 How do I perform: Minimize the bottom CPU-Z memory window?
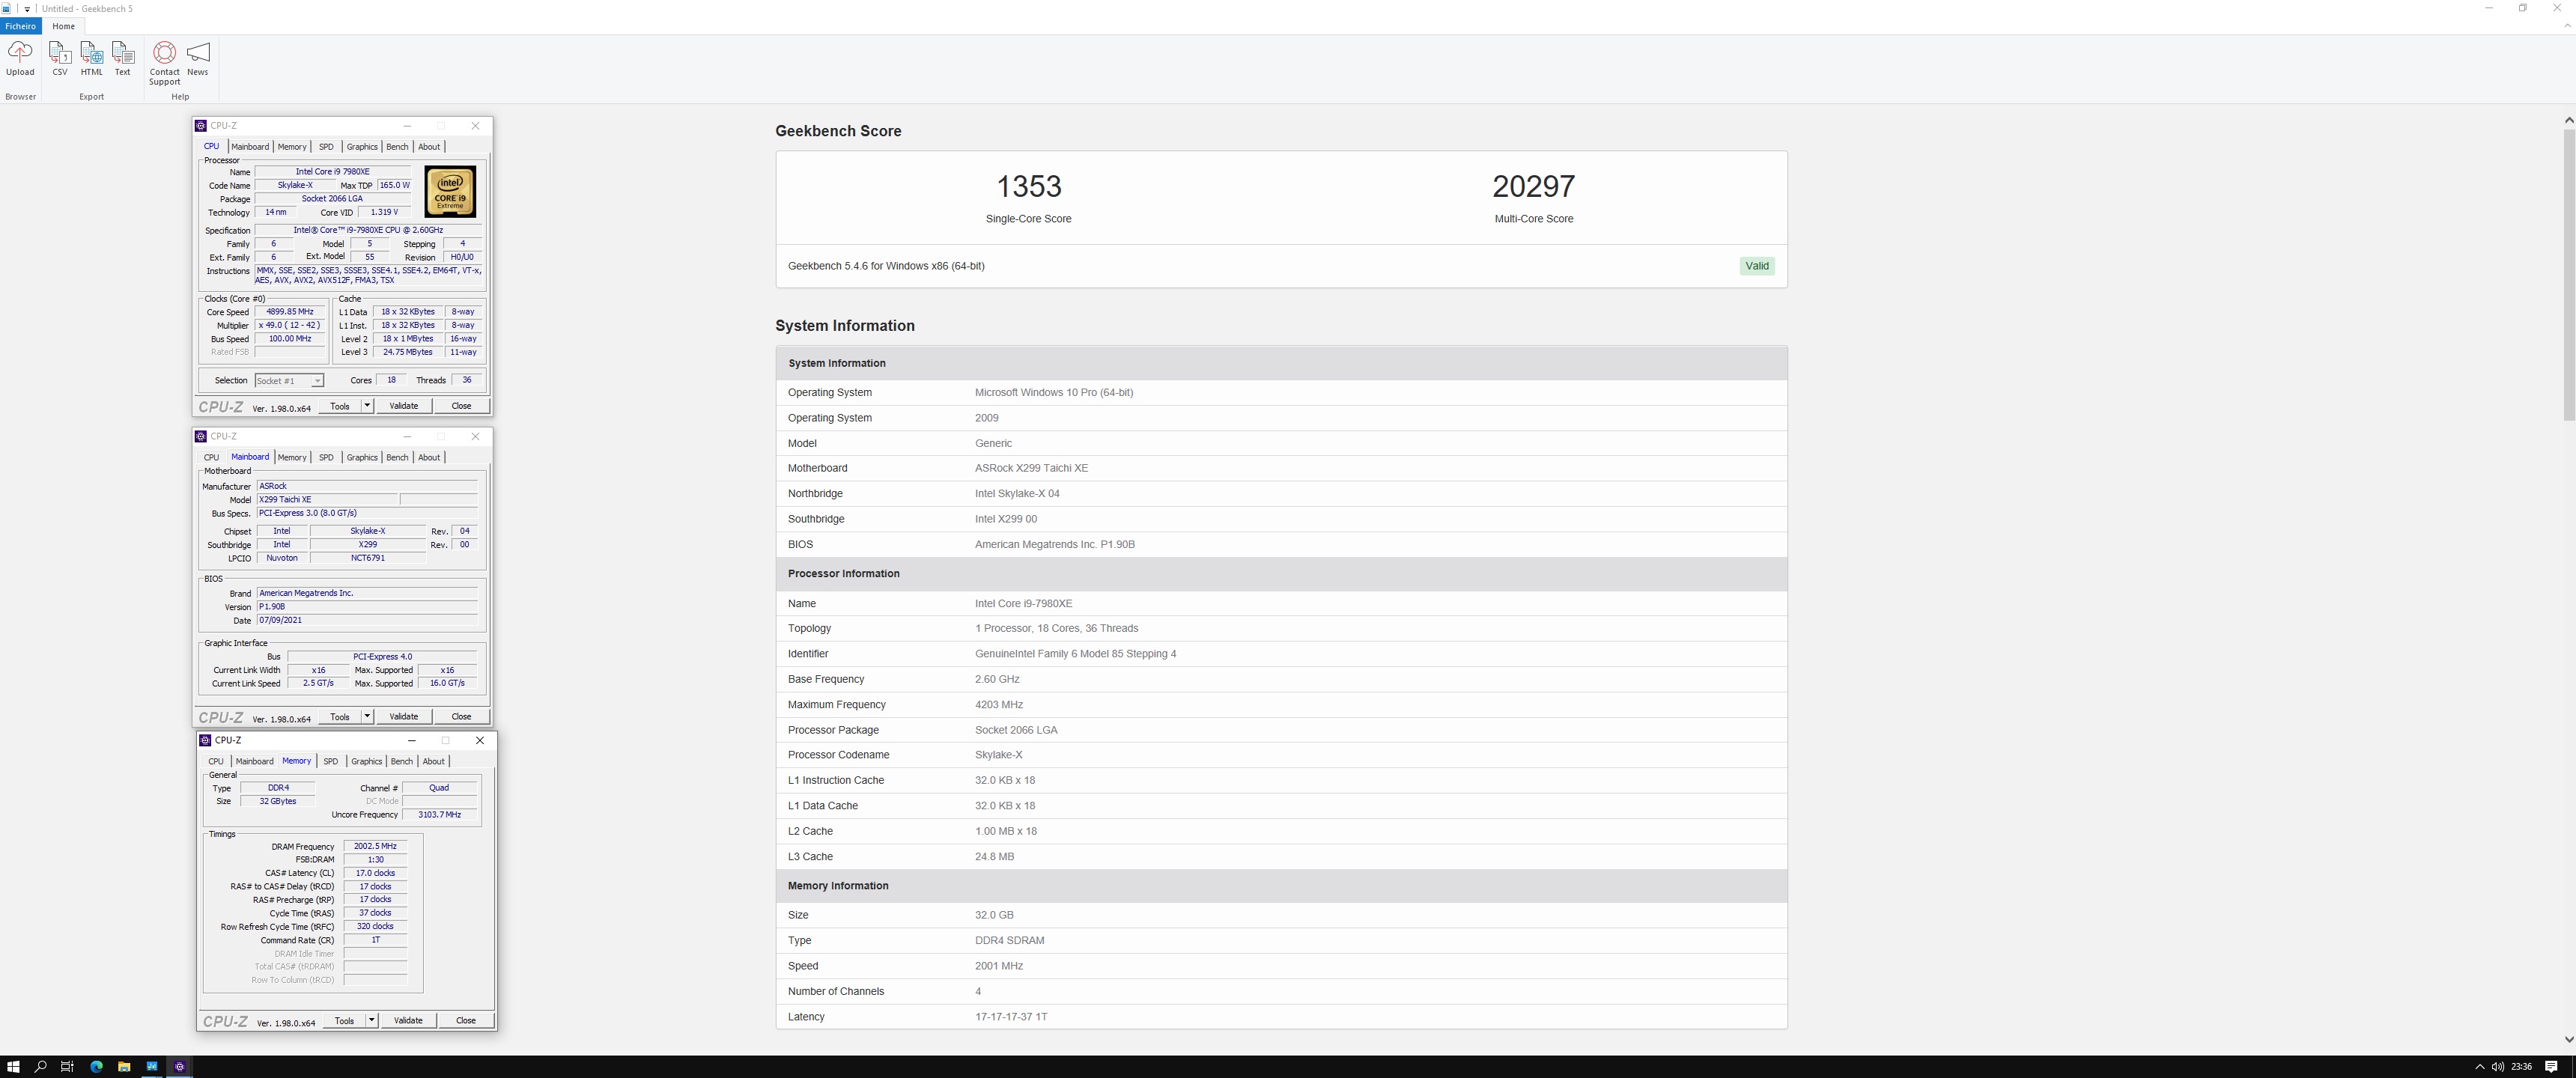click(x=411, y=740)
